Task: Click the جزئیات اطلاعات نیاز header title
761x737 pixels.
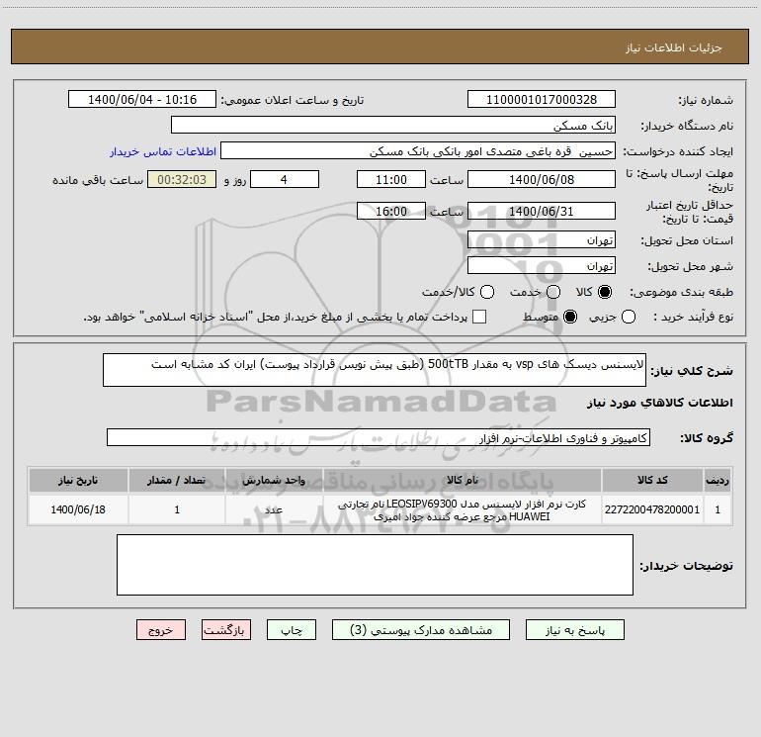Action: (x=673, y=47)
